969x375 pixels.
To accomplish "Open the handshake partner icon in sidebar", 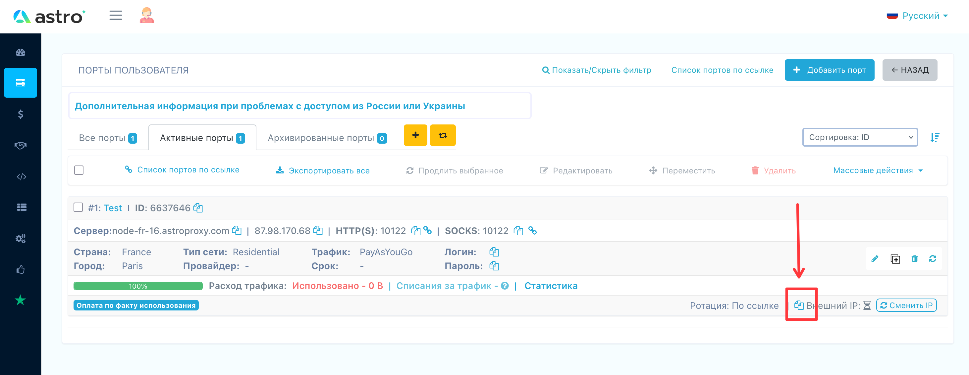I will click(20, 145).
